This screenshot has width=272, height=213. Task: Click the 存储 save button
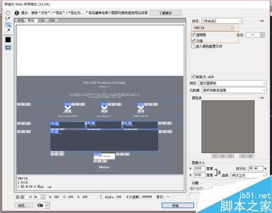tap(178, 205)
